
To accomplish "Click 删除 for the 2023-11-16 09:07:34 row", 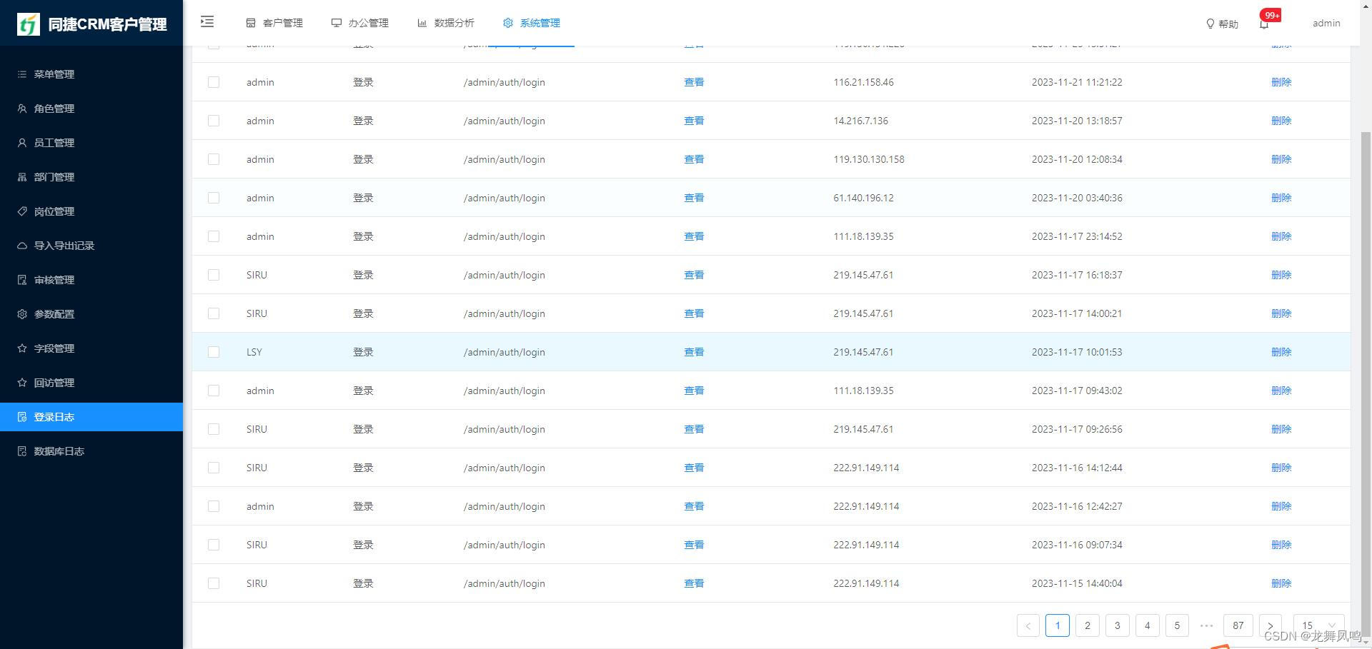I will 1281,545.
